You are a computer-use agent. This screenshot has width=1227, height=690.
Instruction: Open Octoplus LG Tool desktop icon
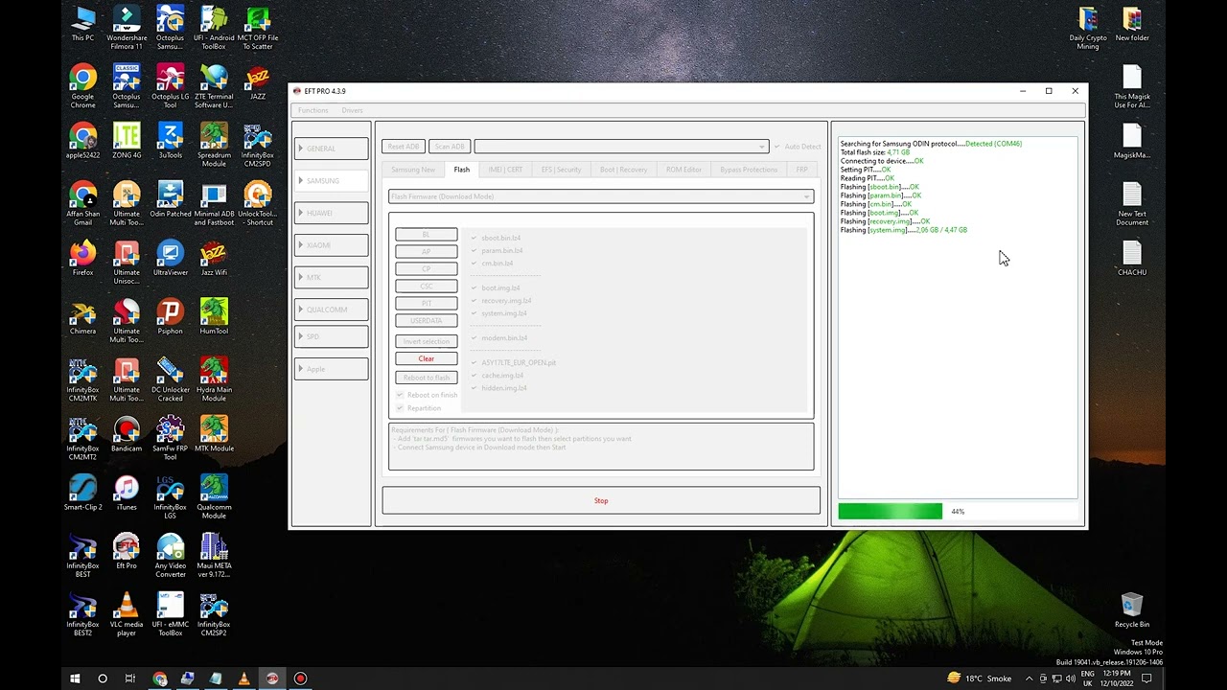point(171,86)
